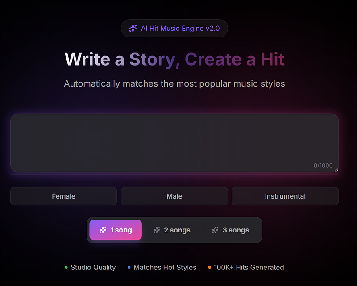Click the sparkle icon on the 1 song option

103,230
